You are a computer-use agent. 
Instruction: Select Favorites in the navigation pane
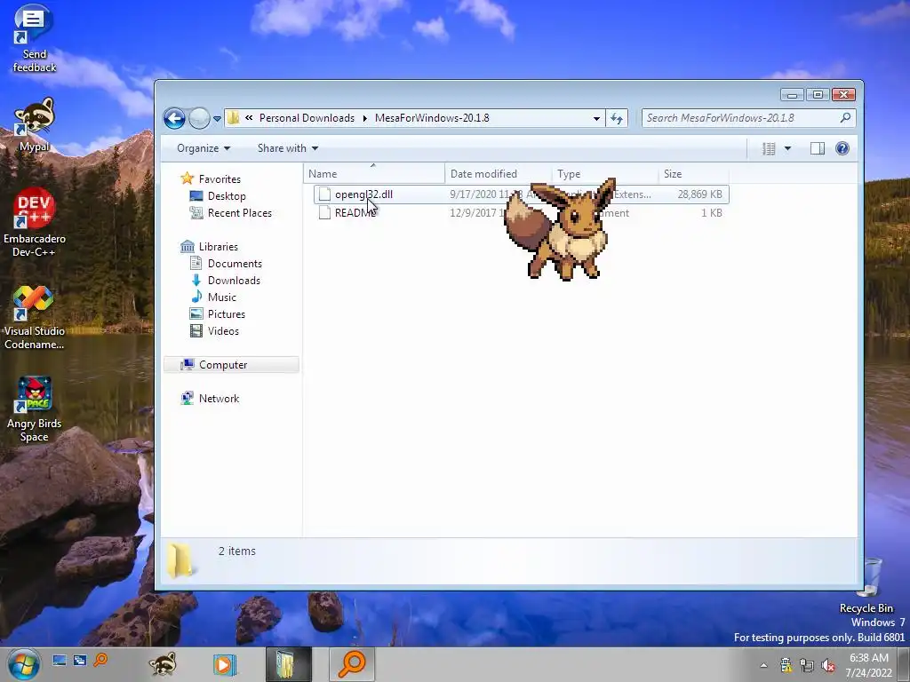point(219,179)
